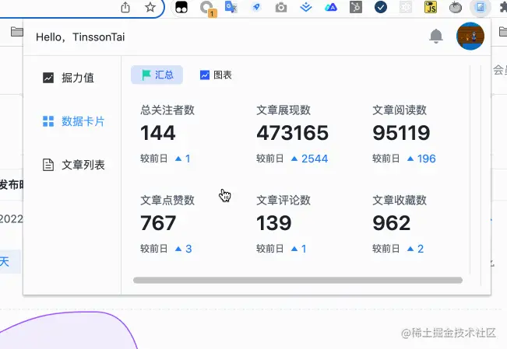The image size is (507, 349).
Task: Open the Google Translate extension
Action: [x=231, y=7]
